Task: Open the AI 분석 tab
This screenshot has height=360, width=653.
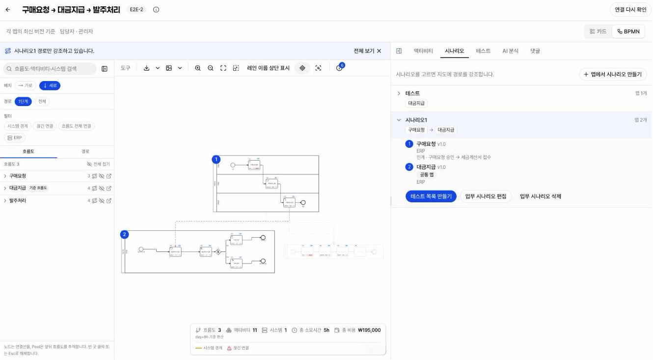Action: click(x=510, y=51)
